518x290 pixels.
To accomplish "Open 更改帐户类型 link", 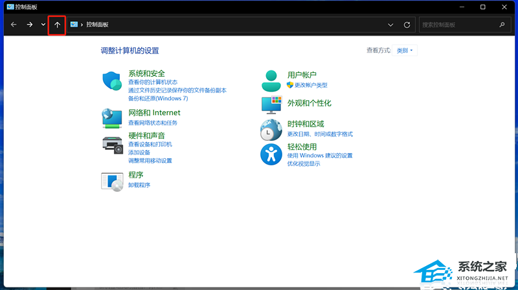I will (311, 85).
